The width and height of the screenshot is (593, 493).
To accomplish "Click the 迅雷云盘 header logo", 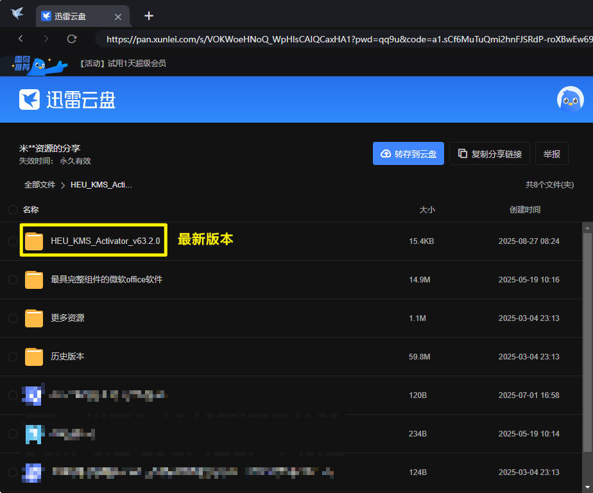I will pos(67,100).
